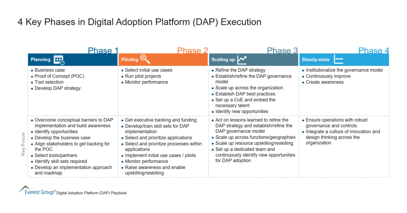Click the Everest Group logo
Screen dimensions: 407x213
tap(37, 191)
